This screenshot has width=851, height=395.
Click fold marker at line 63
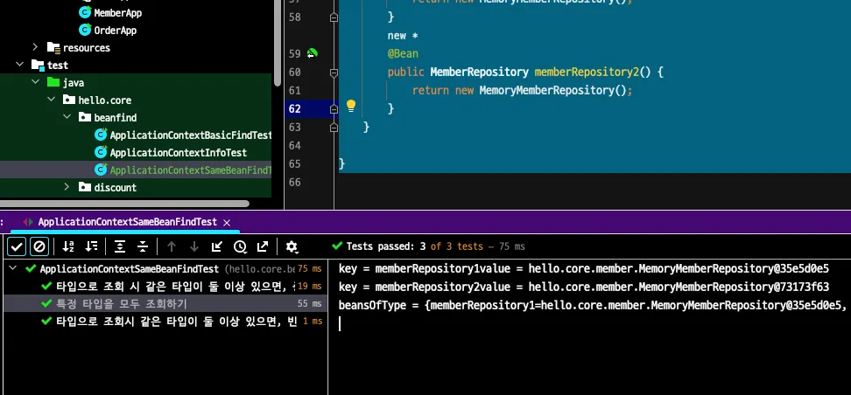click(x=334, y=127)
